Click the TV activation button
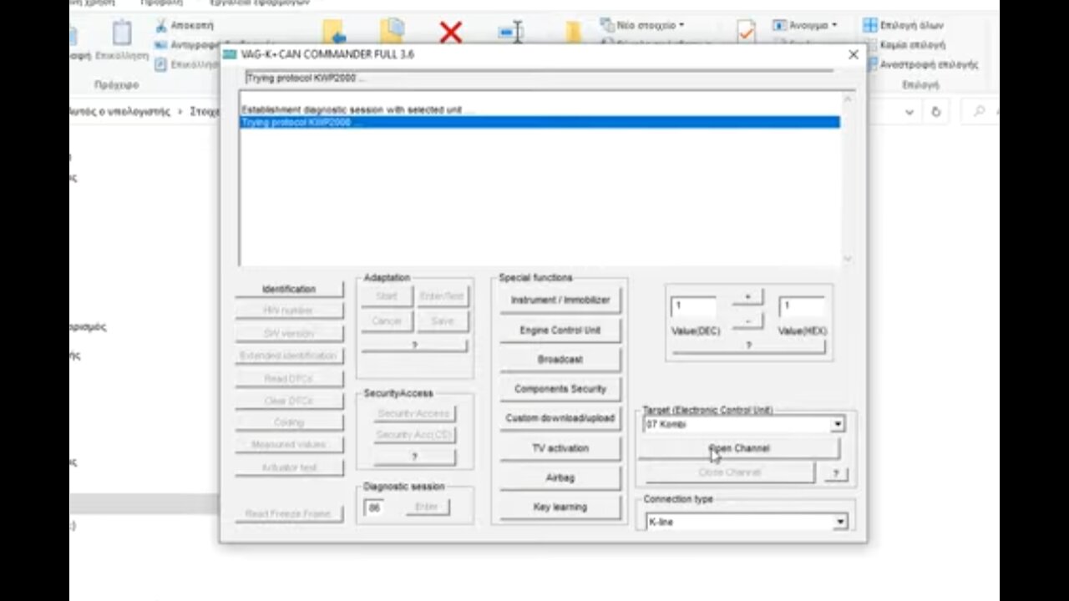Viewport: 1069px width, 601px height. click(x=560, y=448)
